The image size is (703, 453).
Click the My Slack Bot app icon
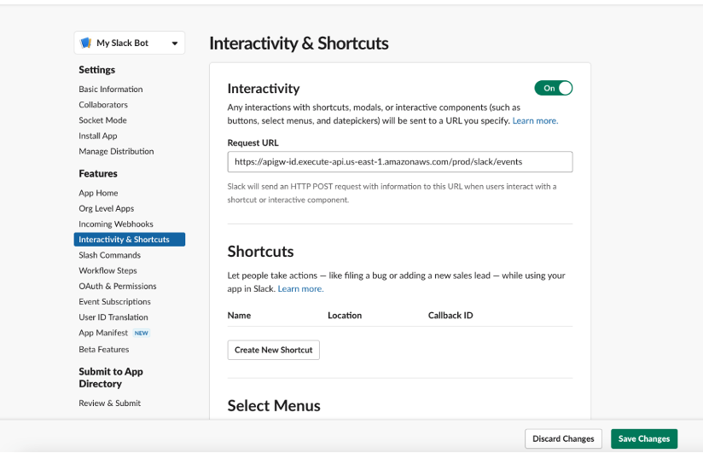(85, 43)
